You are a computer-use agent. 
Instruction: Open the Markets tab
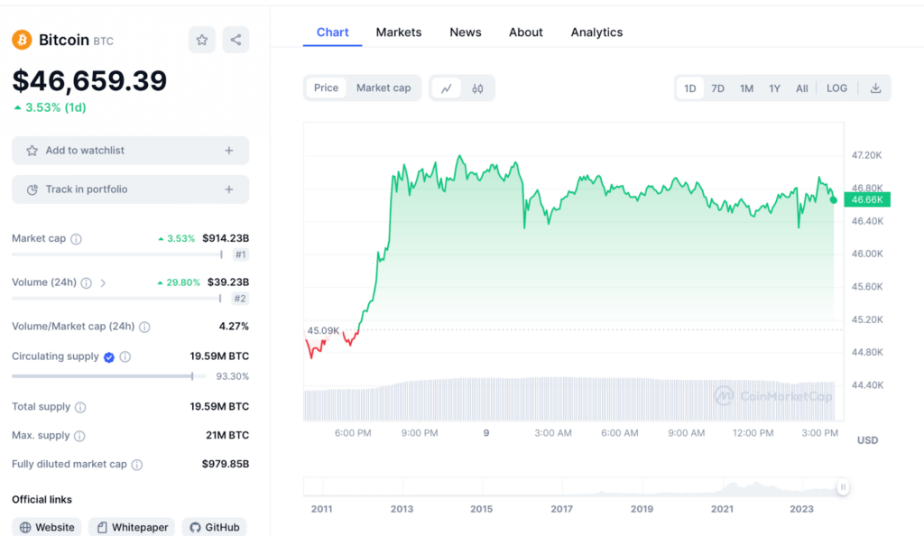tap(399, 32)
